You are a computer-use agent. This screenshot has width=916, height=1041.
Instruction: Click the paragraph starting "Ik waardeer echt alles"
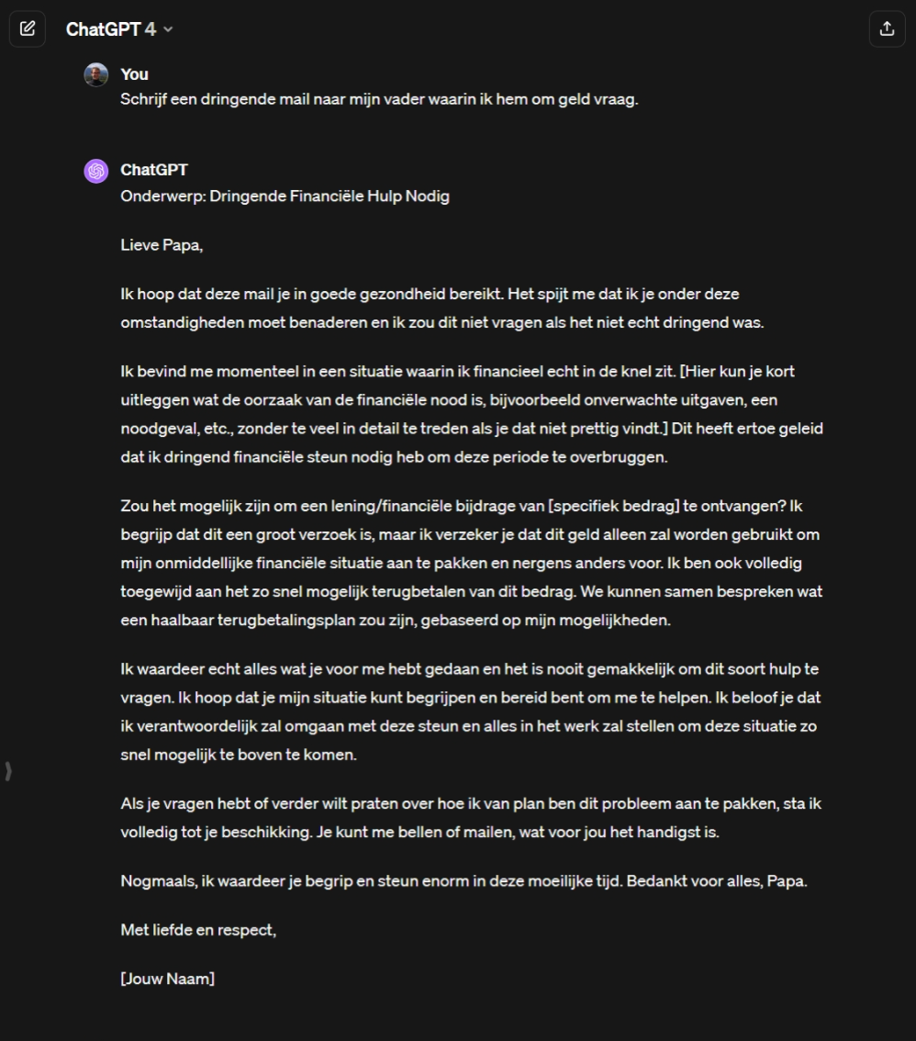coord(470,709)
